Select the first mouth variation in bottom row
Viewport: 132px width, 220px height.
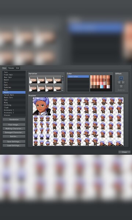33,88
